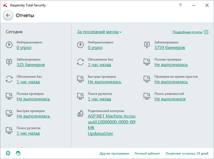The height and width of the screenshot is (159, 214).
Task: Click the update arrows icon in the monthly section
Action: (80, 62)
